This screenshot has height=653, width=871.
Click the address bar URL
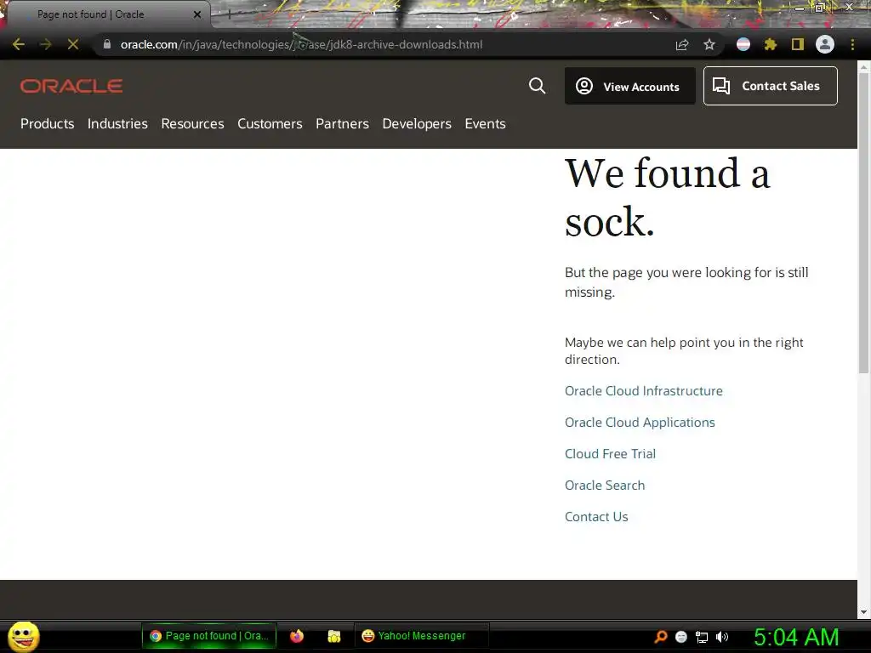301,44
